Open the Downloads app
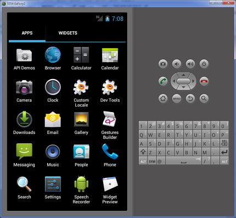Screen dimensions: 236x218 pyautogui.click(x=24, y=123)
